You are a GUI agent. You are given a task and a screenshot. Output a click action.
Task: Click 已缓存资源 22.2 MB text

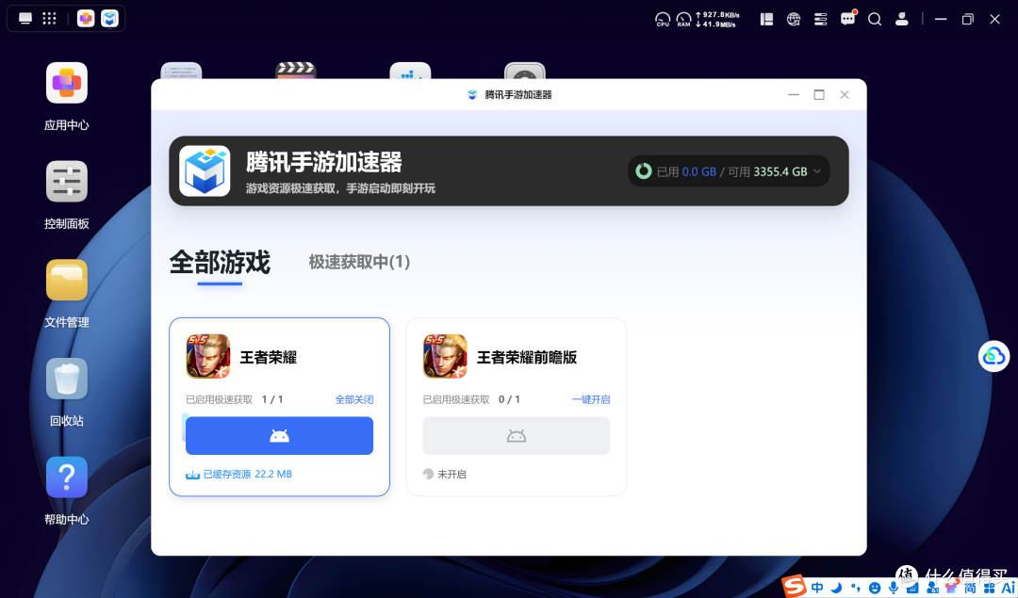tap(247, 474)
